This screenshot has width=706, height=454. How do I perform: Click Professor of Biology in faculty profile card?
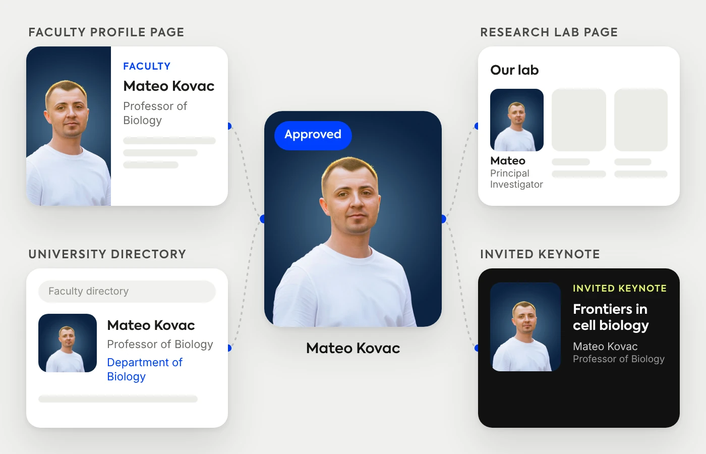(x=155, y=113)
